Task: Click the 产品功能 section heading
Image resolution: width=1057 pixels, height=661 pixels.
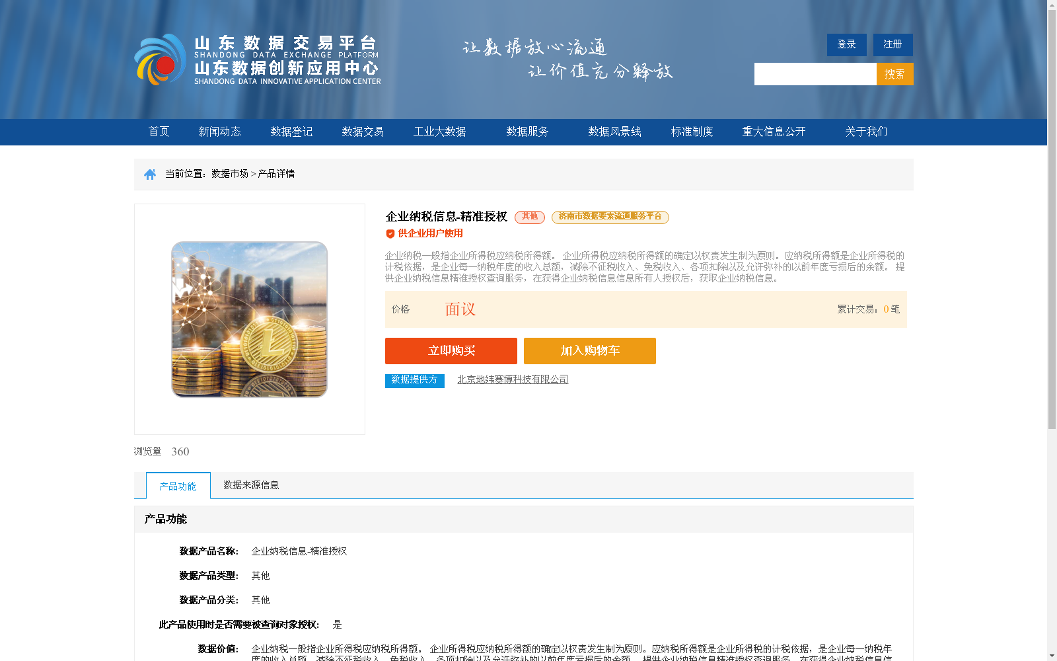Action: coord(166,520)
